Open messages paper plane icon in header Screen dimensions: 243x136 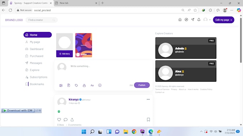[193, 20]
